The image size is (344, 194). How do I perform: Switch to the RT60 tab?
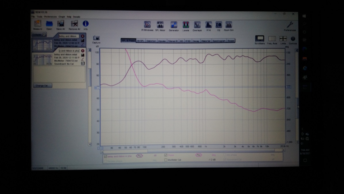click(x=188, y=41)
